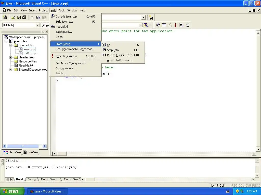Click the Go icon in Start Debug submenu
This screenshot has width=261, height=195.
[x=104, y=45]
